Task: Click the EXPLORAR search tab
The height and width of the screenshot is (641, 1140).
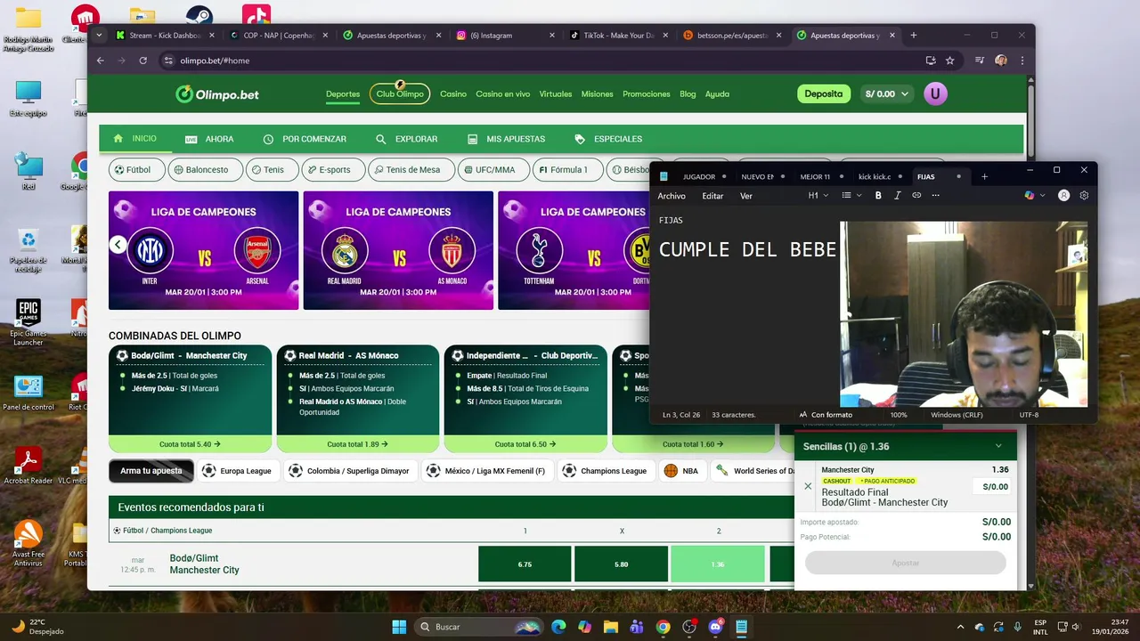Action: pos(407,139)
